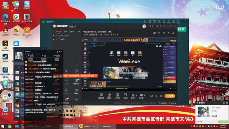
Task: Select the window 1 source row
Action: (66, 39)
